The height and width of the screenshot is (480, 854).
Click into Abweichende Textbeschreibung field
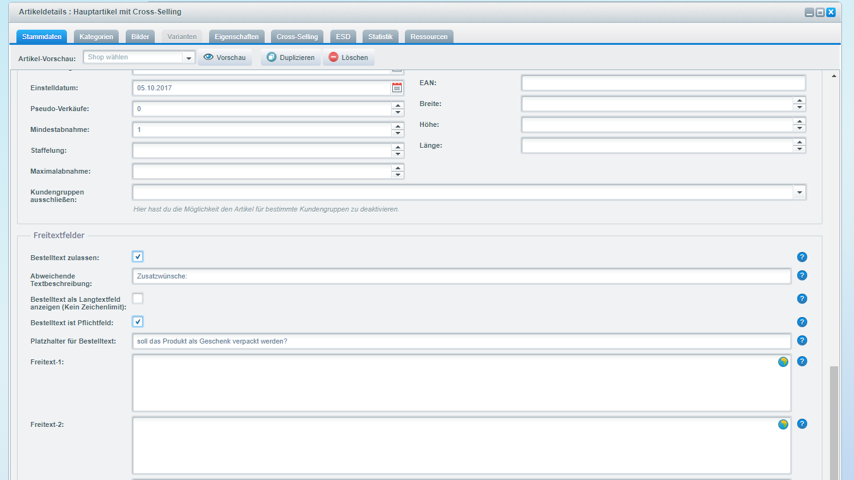pos(462,276)
